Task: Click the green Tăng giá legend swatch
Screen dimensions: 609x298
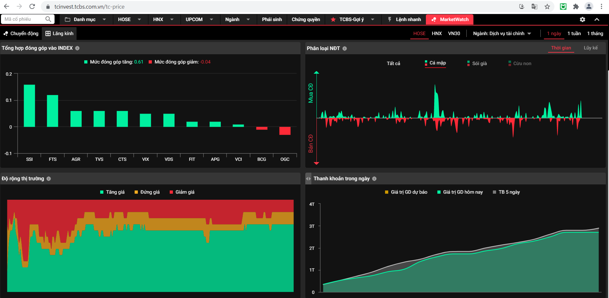Action: click(102, 192)
